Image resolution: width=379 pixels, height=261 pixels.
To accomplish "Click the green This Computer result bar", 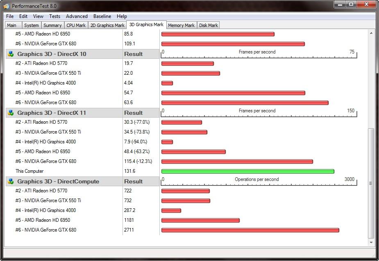I will 248,172.
